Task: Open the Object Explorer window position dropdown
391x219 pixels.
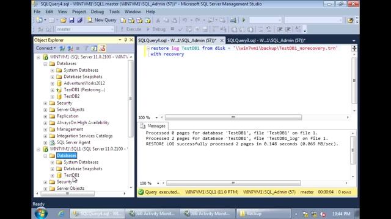Action: tap(120, 40)
